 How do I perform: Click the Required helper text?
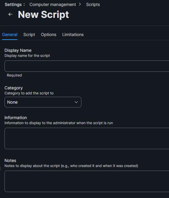coord(14,75)
